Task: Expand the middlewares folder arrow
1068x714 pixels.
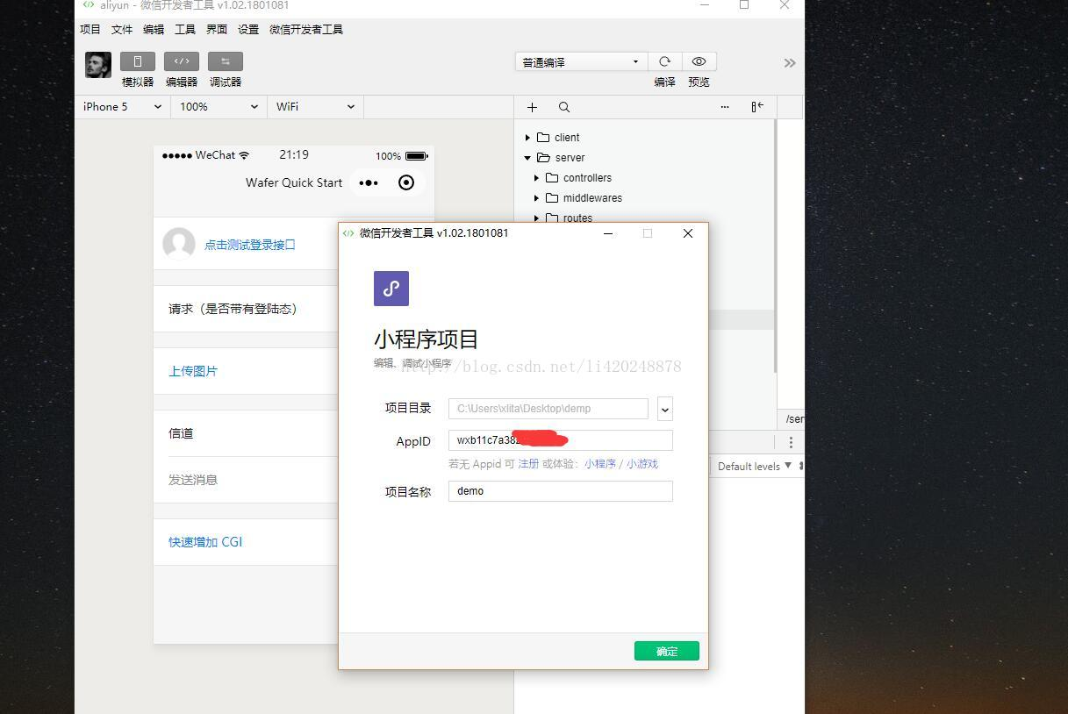Action: 536,198
